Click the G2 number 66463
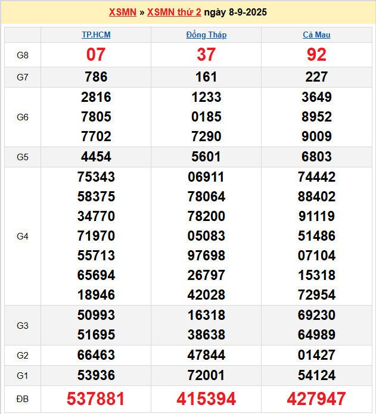The image size is (376, 414). 96,355
